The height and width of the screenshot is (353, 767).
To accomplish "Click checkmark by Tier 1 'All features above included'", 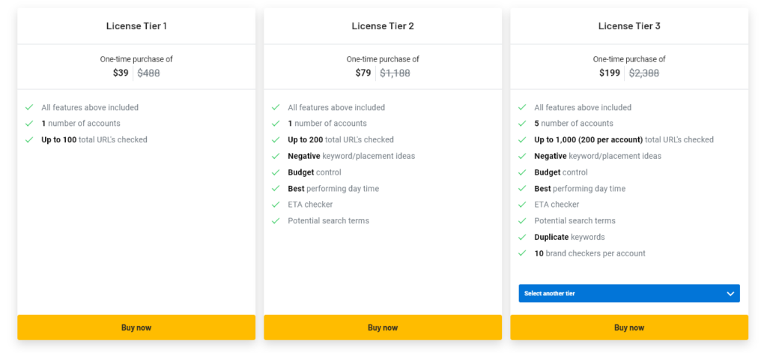I will pyautogui.click(x=29, y=108).
